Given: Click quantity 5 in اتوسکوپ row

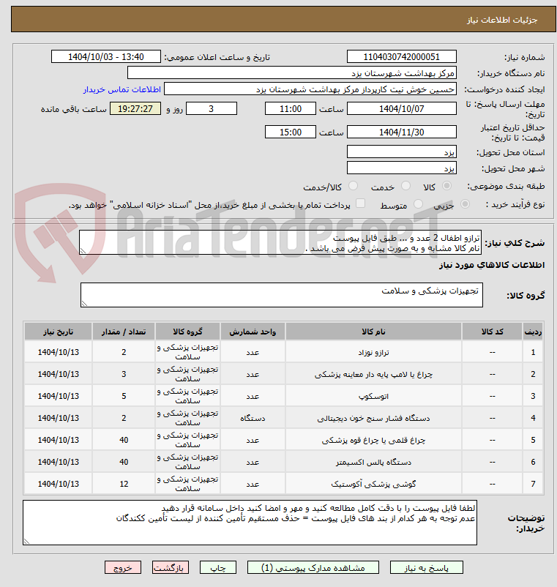Looking at the screenshot, I should [124, 396].
